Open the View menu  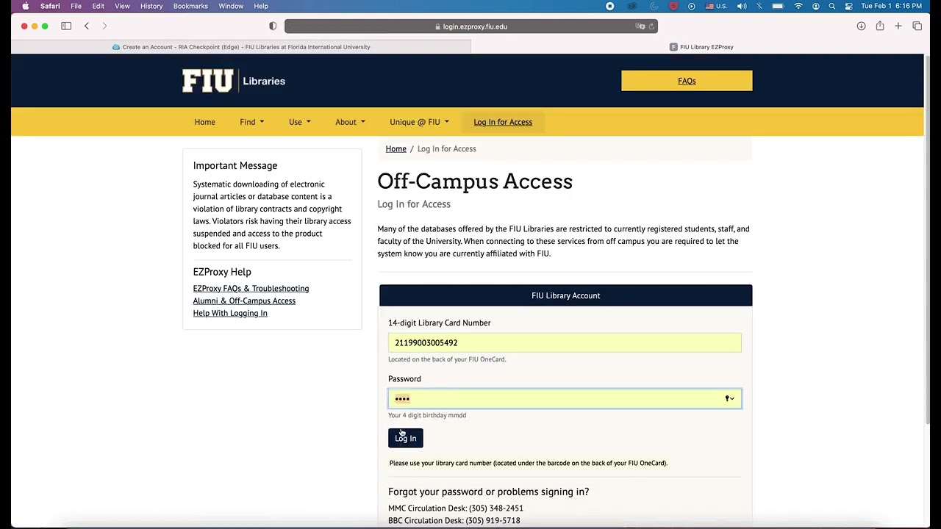click(x=122, y=6)
